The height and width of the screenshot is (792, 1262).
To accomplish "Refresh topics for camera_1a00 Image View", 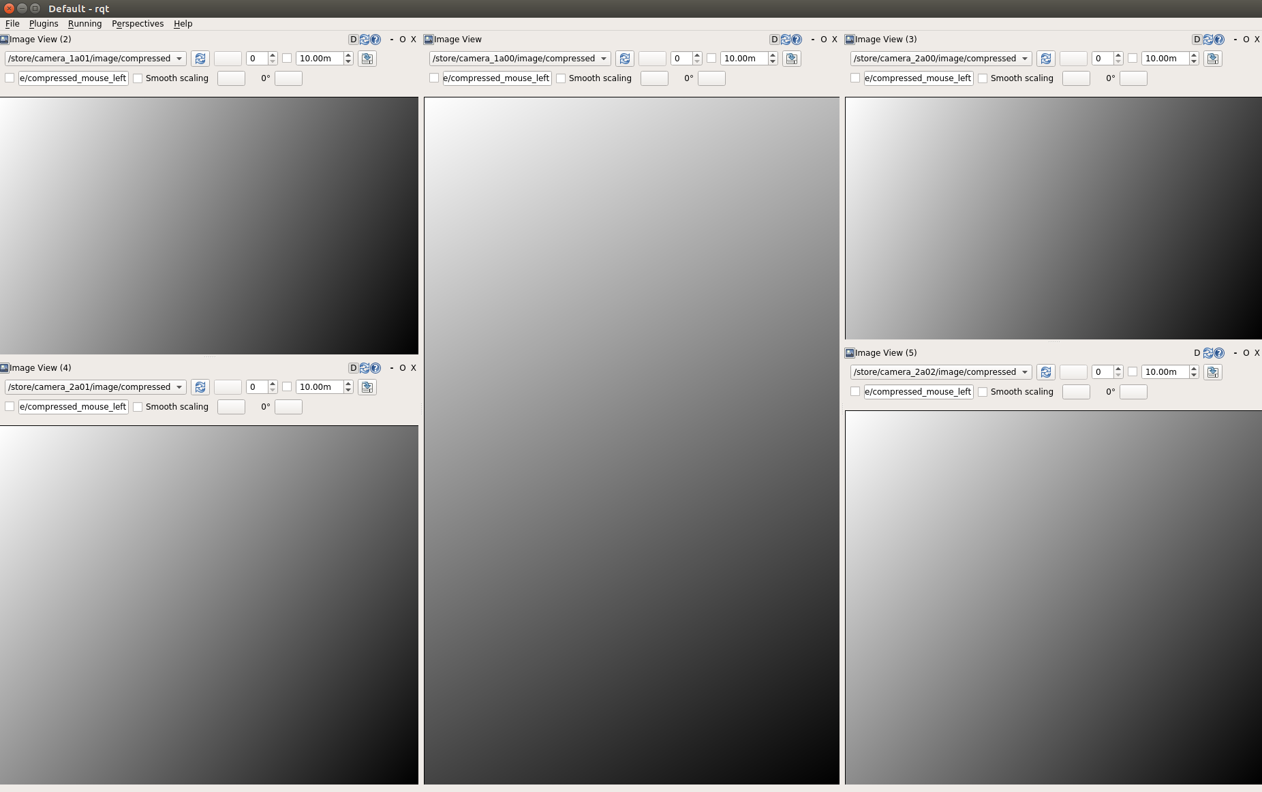I will pyautogui.click(x=625, y=59).
